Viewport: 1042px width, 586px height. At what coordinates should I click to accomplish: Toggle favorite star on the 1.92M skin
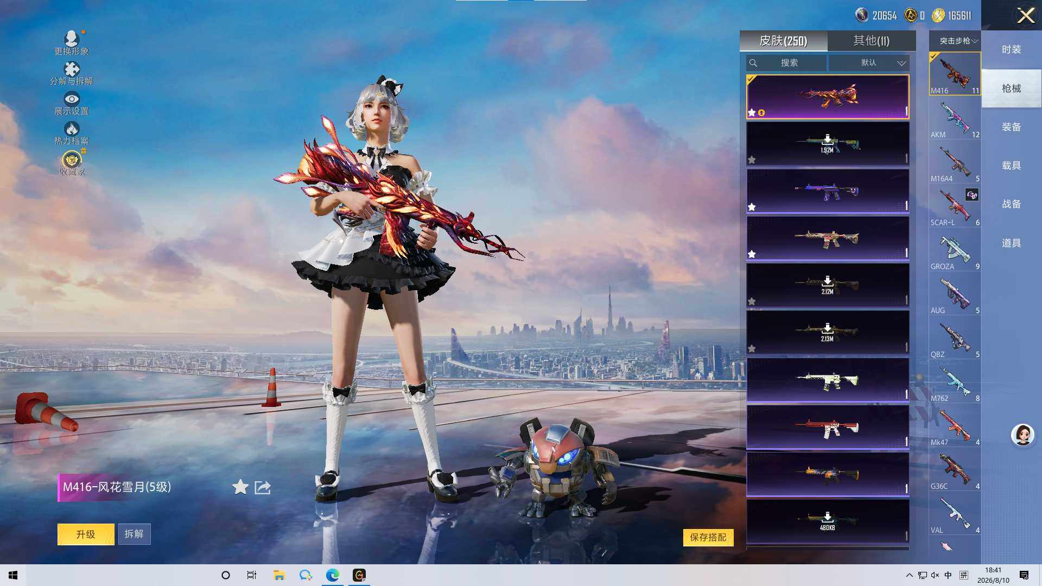click(752, 160)
